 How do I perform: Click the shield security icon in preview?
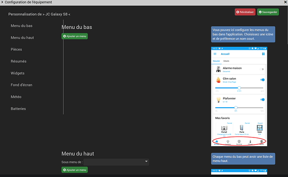pyautogui.click(x=239, y=141)
